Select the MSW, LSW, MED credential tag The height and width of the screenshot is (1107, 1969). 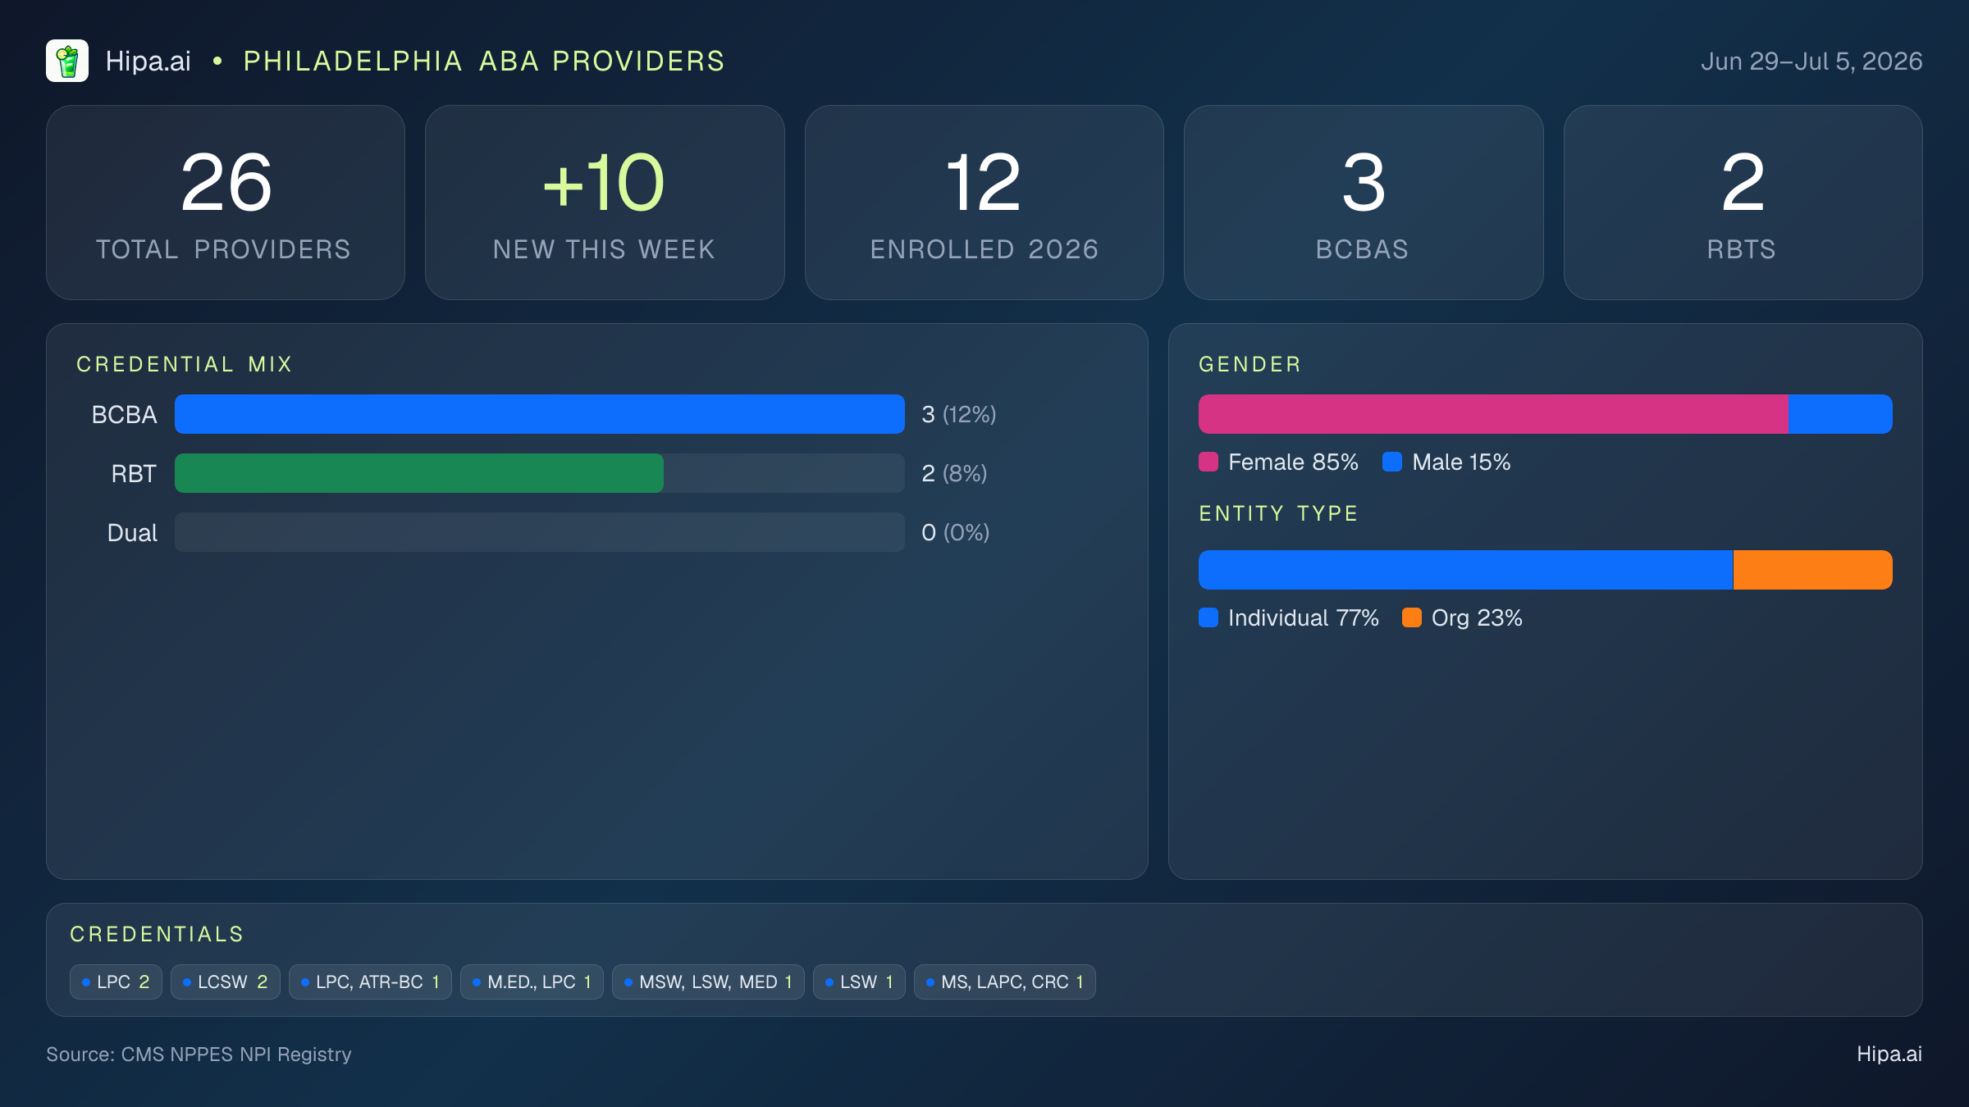708,982
